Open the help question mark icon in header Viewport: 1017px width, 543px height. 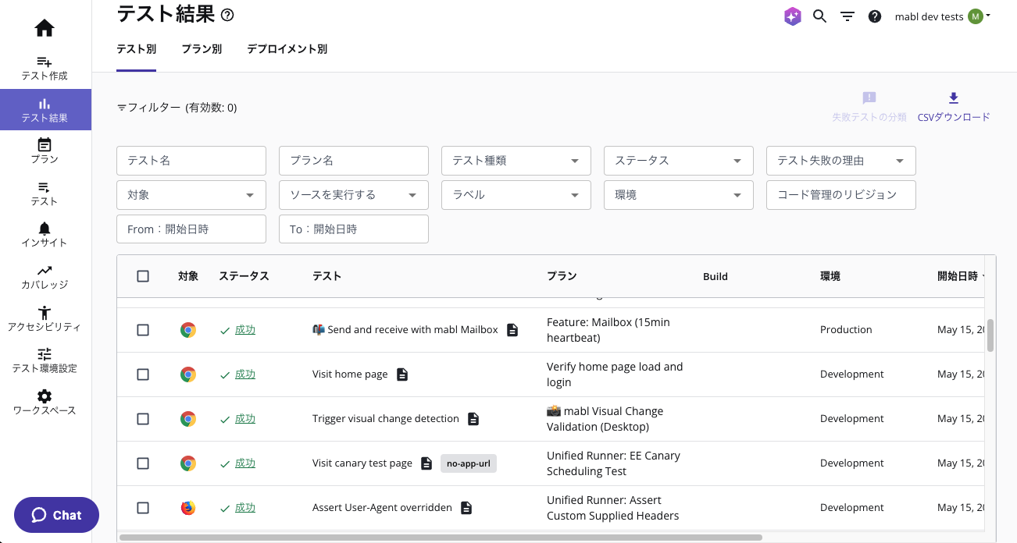click(x=875, y=16)
